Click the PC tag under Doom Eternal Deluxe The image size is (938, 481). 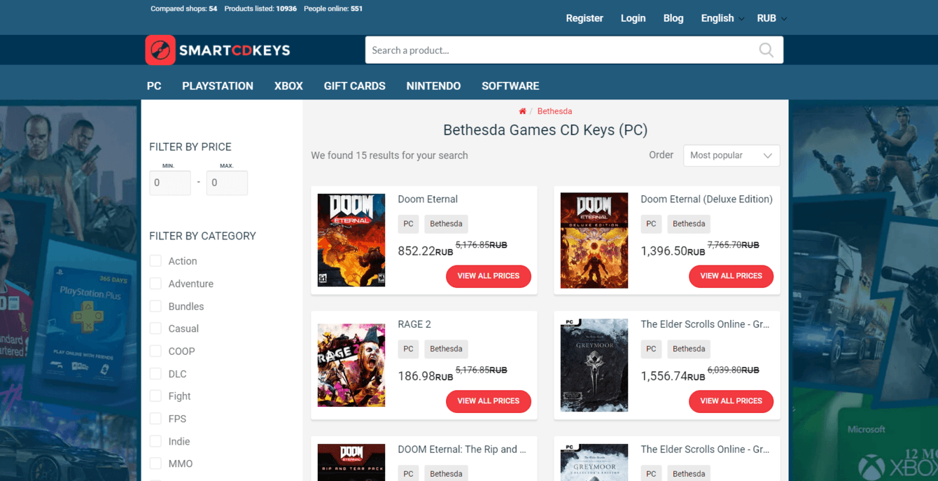click(x=651, y=224)
